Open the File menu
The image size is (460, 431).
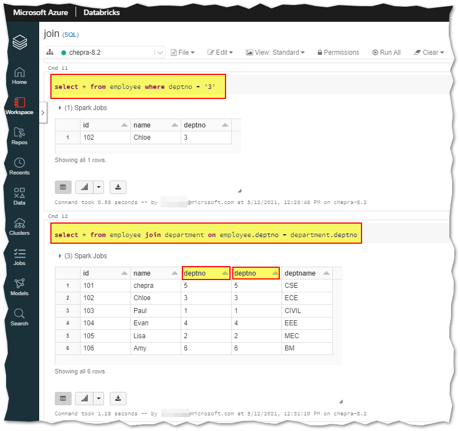pos(183,52)
